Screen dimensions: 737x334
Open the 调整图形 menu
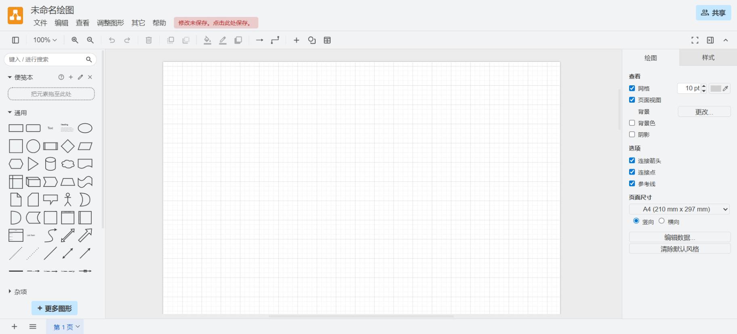click(x=110, y=23)
